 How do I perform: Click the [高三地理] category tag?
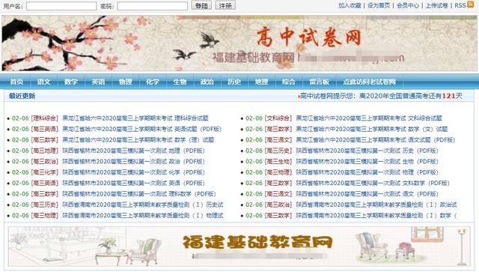pyautogui.click(x=44, y=151)
